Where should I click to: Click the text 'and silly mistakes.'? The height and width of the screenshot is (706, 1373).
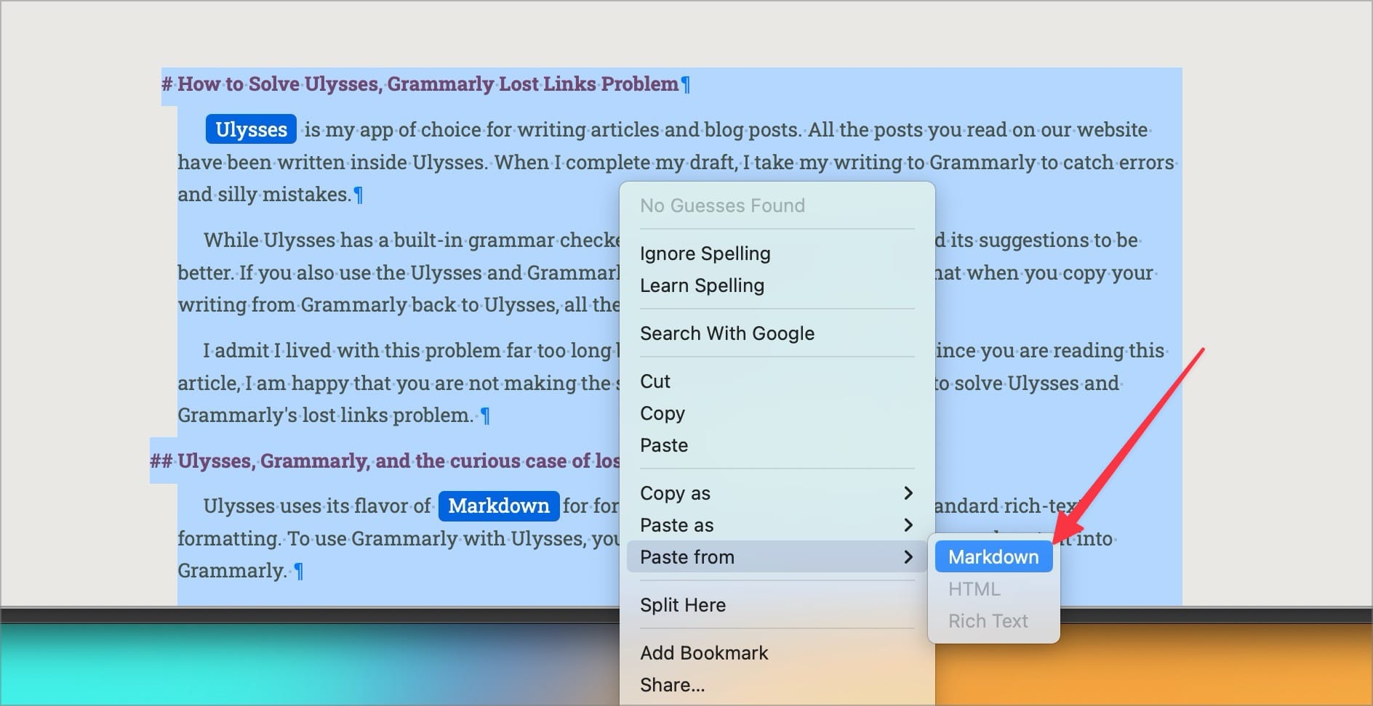coord(265,195)
